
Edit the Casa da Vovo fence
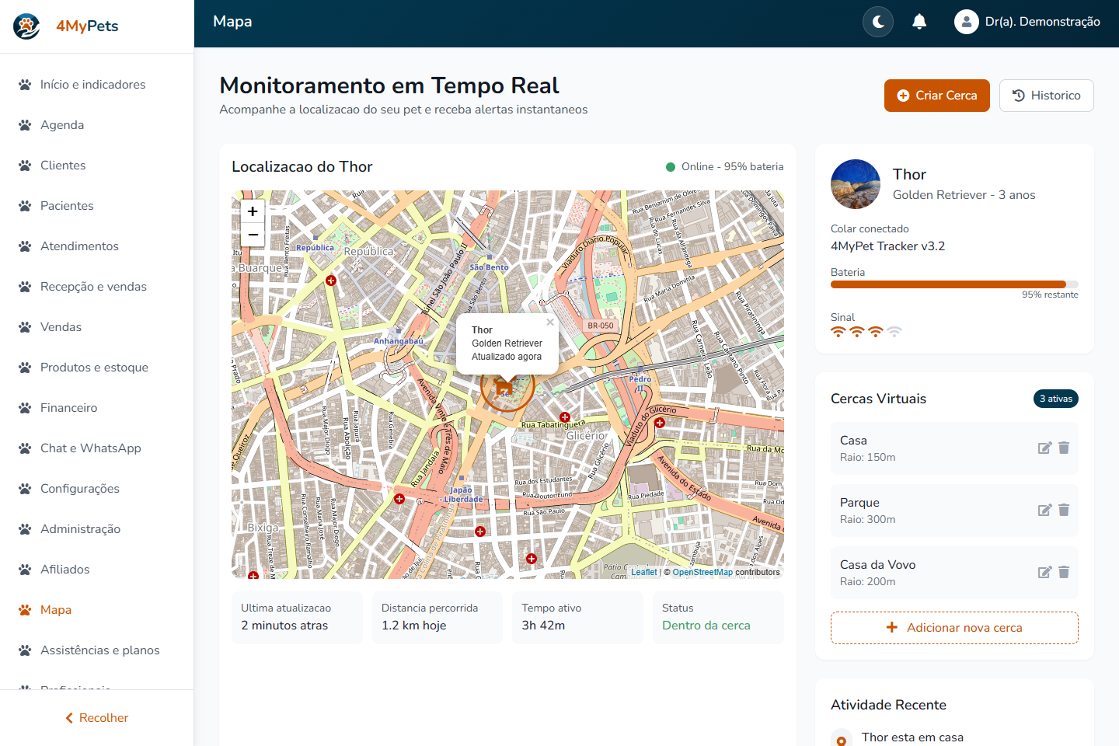(x=1044, y=572)
